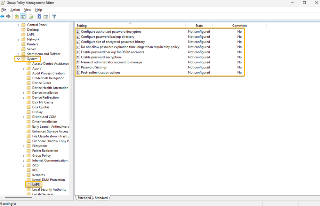The height and width of the screenshot is (206, 320).
Task: Click the Setting column header to sort
Action: pos(81,25)
